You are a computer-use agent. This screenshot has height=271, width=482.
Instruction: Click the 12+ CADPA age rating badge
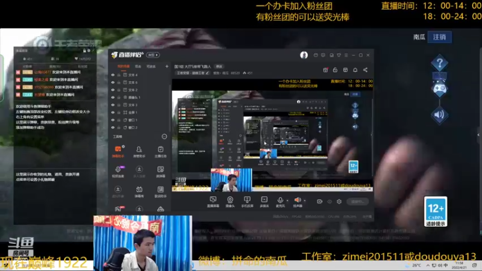pos(436,212)
